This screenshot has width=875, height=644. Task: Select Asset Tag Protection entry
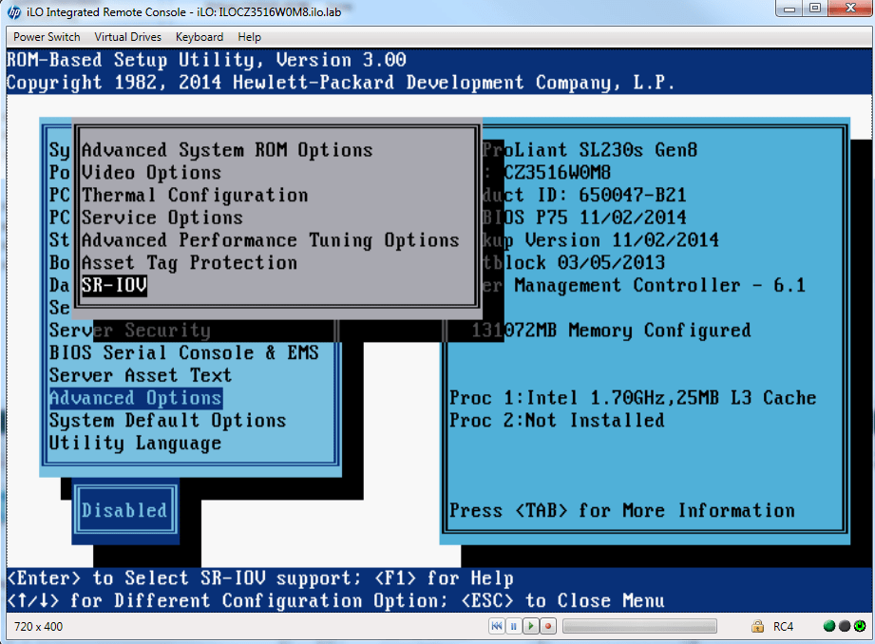[189, 263]
